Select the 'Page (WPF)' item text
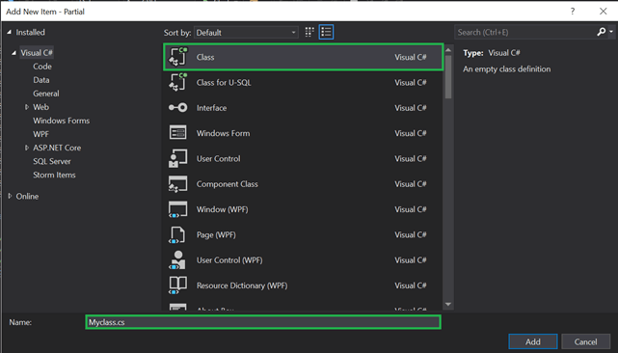This screenshot has width=618, height=353. pyautogui.click(x=216, y=234)
